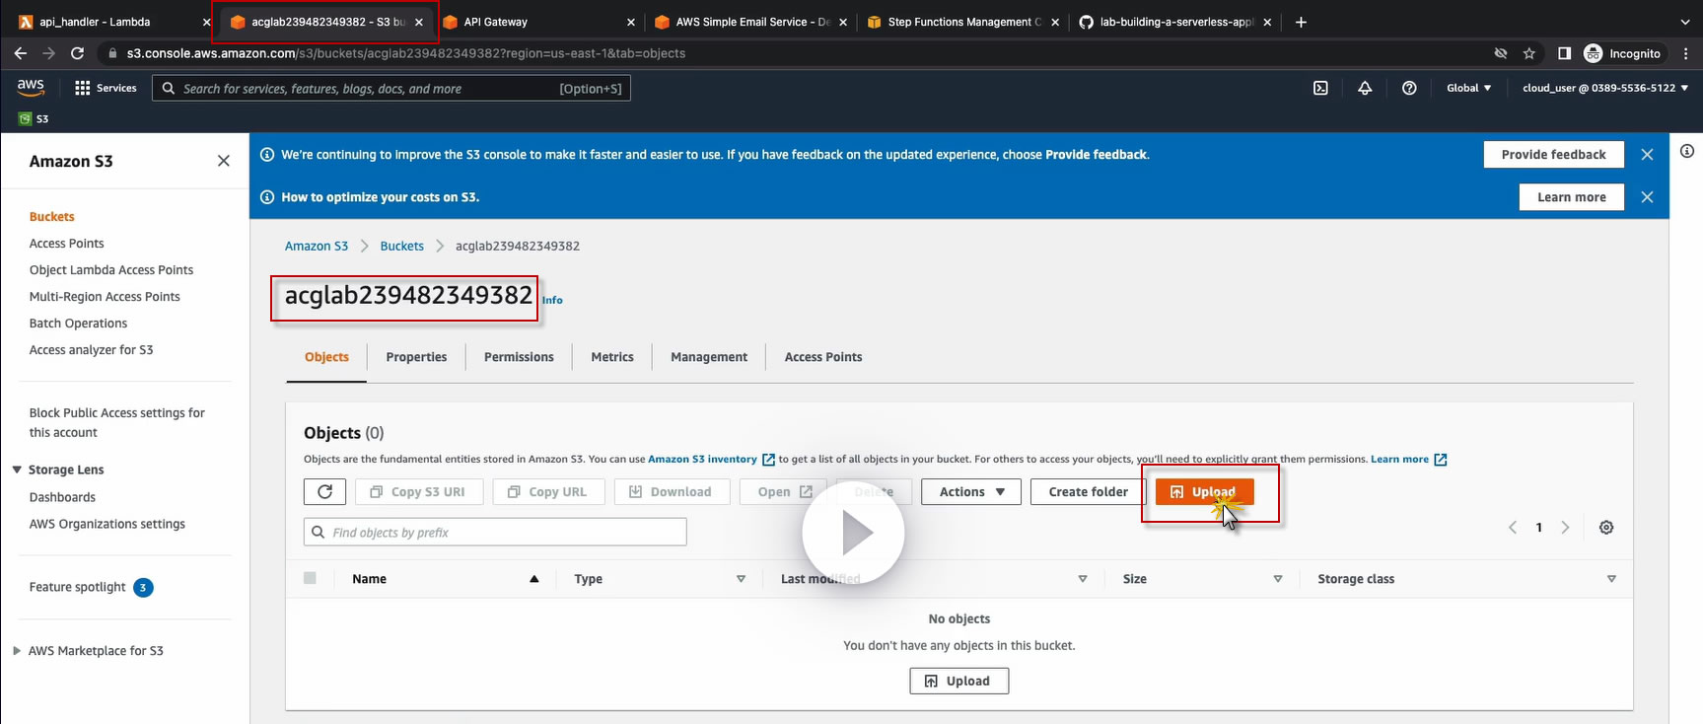Open the notifications bell
The width and height of the screenshot is (1703, 724).
1365,88
